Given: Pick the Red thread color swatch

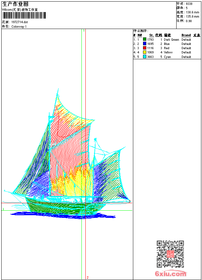Looking at the screenshot, I should point(144,48).
